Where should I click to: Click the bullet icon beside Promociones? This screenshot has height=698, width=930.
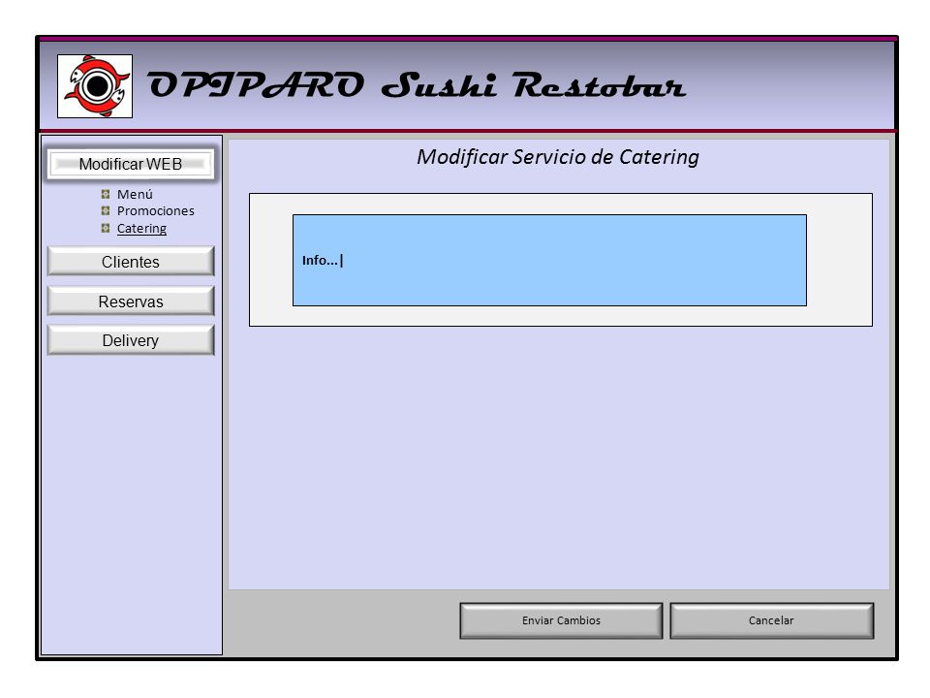coord(106,210)
